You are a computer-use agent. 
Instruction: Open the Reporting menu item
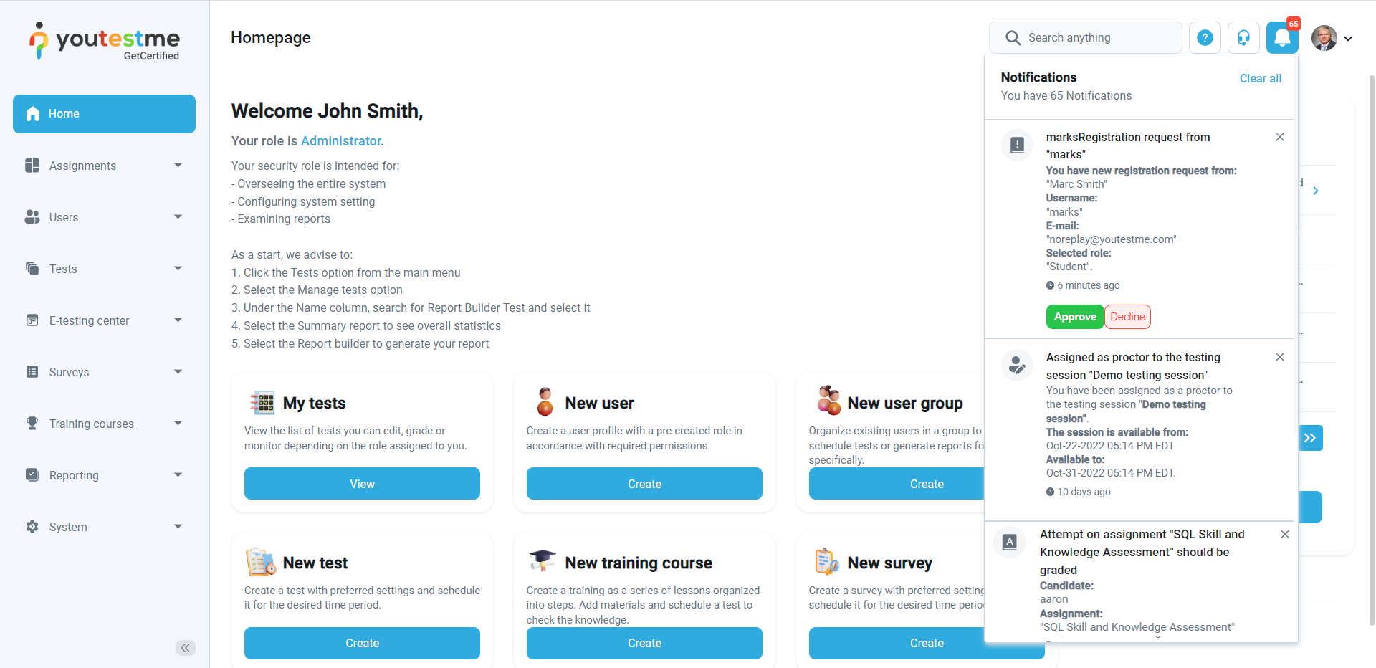[x=104, y=475]
